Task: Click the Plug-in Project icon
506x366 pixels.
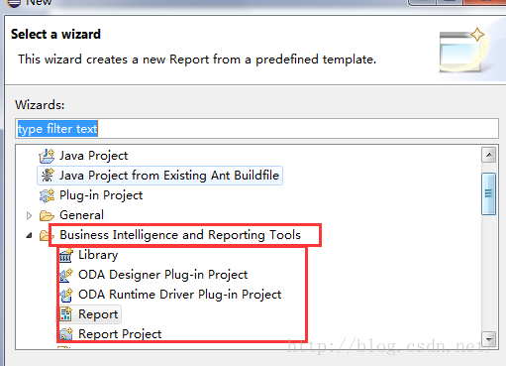Action: (x=47, y=195)
